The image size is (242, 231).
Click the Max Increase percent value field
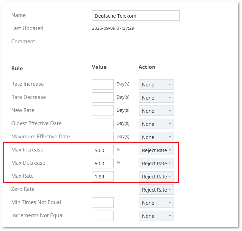103,150
